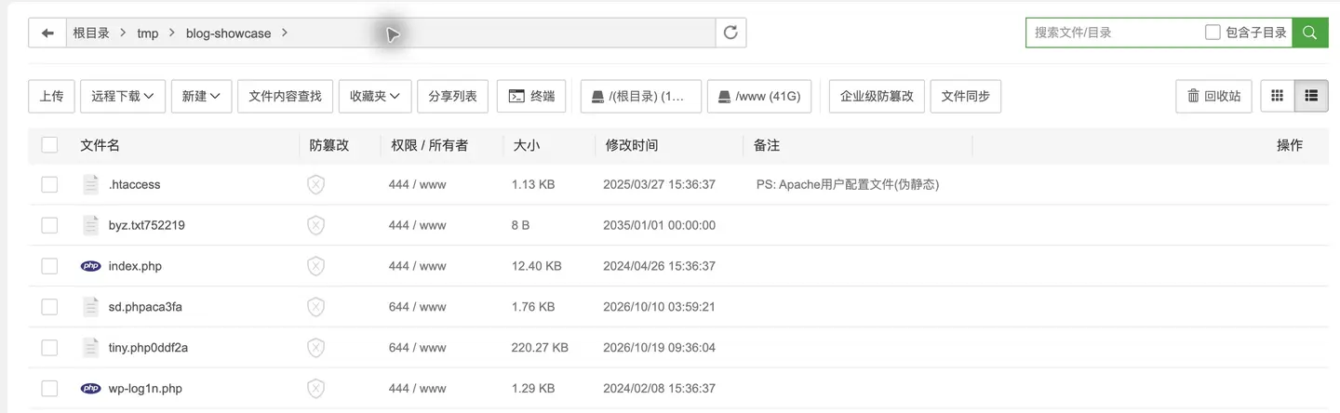Click 444 / www permission of .htaccess
Image resolution: width=1340 pixels, height=413 pixels.
point(417,184)
